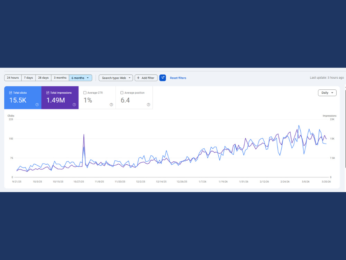Select the 7 days date range
346x260 pixels.
28,78
